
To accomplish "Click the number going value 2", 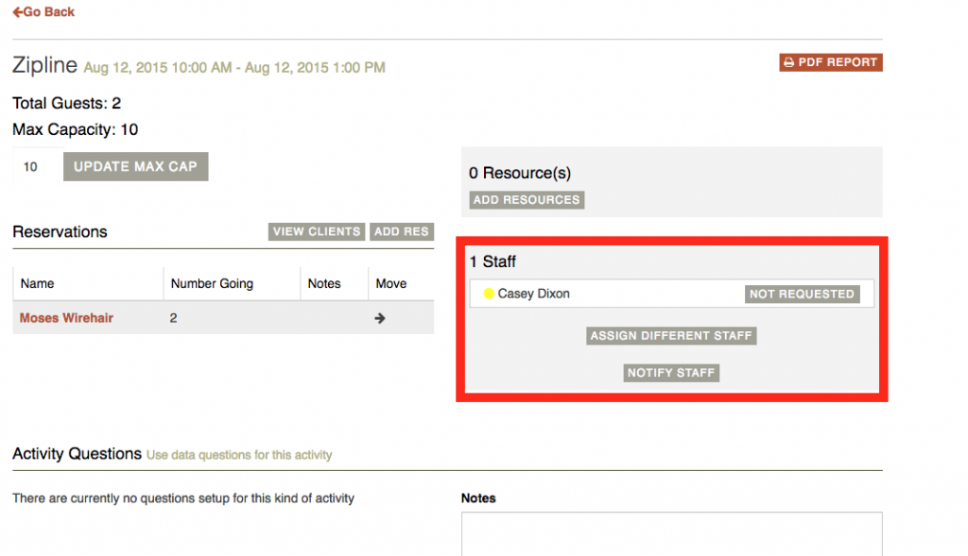I will pyautogui.click(x=174, y=318).
